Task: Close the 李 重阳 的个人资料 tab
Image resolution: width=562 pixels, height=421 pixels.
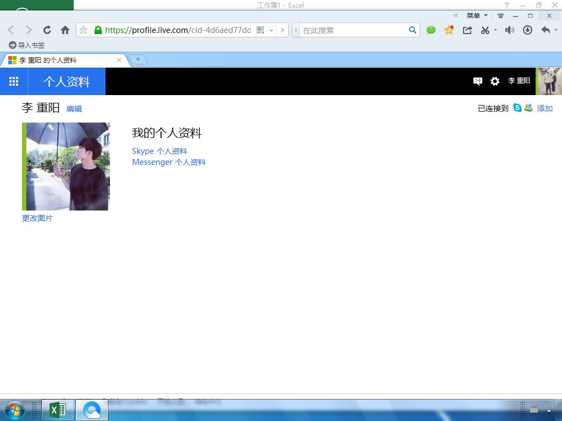Action: pos(119,60)
